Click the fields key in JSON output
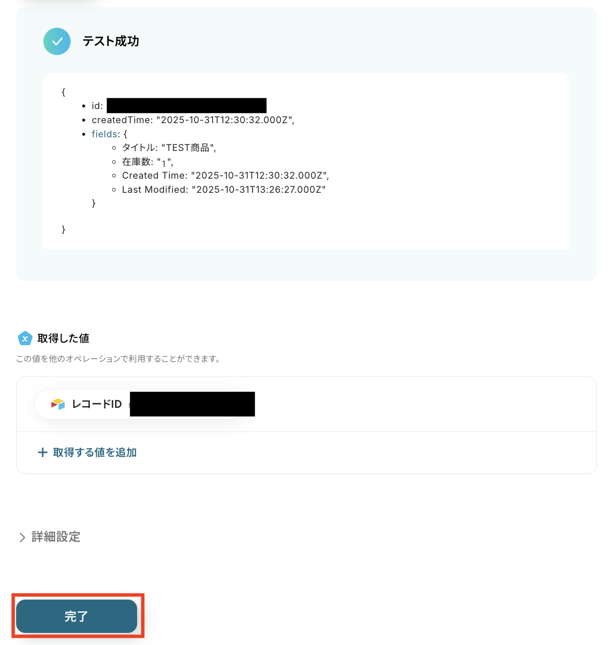Screen dimensions: 615x645 click(105, 134)
